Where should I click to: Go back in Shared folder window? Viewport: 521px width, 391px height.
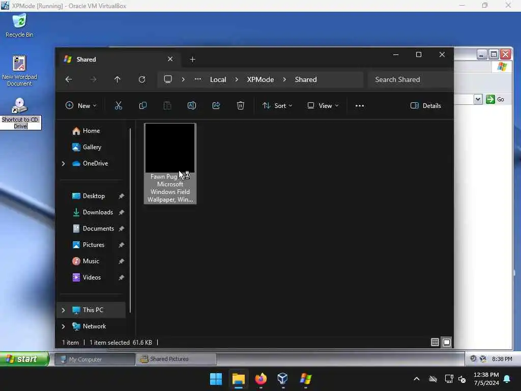(69, 79)
